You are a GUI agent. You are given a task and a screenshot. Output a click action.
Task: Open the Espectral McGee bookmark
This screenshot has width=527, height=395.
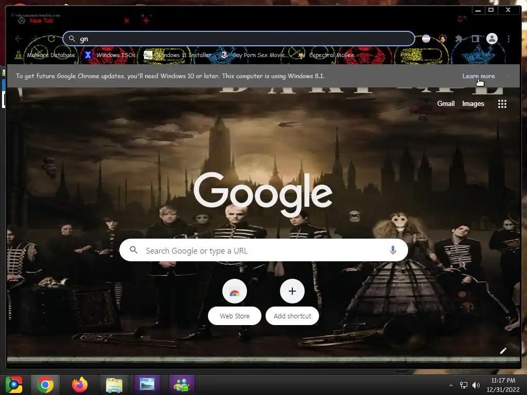(326, 55)
